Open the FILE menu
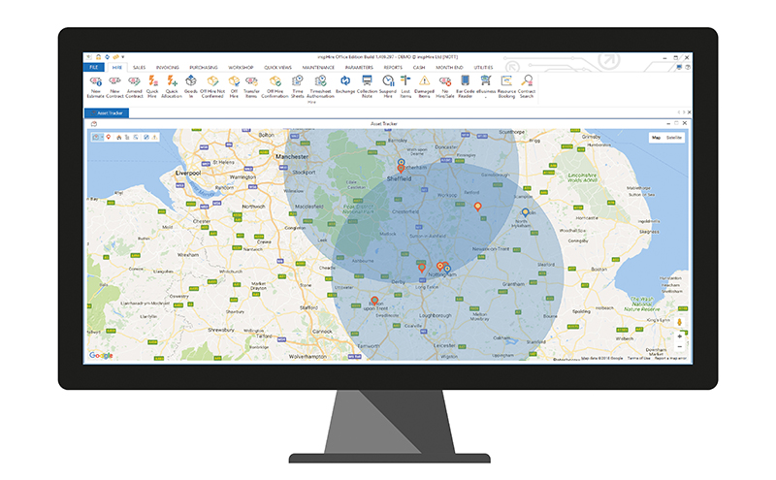 [x=93, y=67]
